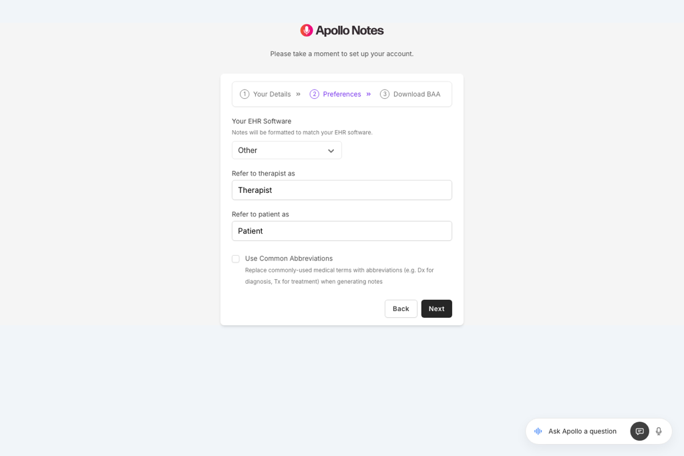Jump to the Download BAA step
Image resolution: width=684 pixels, height=456 pixels.
pyautogui.click(x=410, y=94)
